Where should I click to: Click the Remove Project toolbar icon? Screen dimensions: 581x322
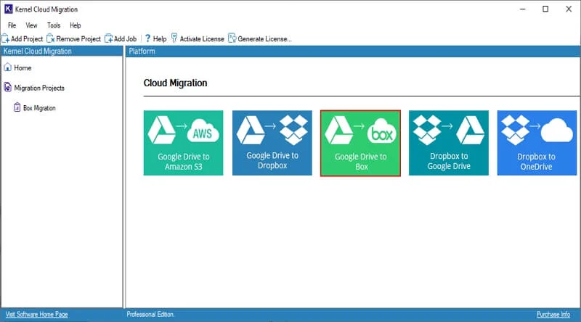click(51, 38)
